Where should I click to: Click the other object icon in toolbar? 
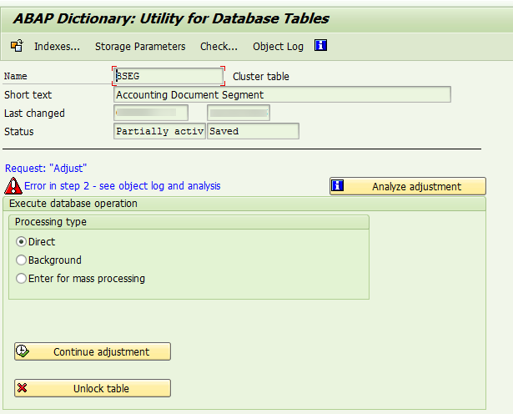point(17,46)
